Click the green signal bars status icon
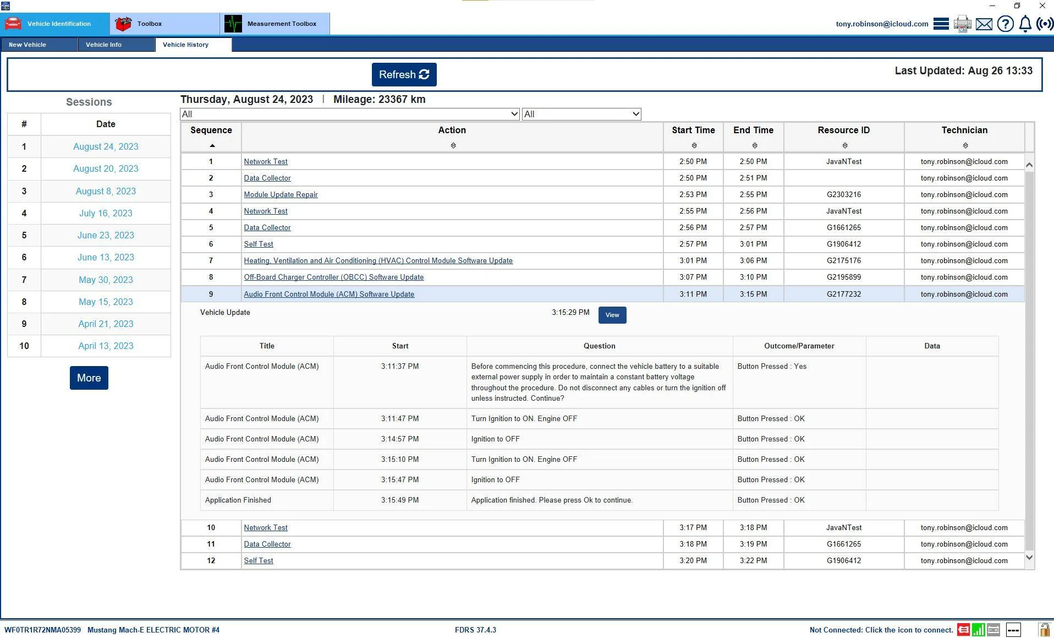This screenshot has width=1054, height=638. tap(978, 630)
